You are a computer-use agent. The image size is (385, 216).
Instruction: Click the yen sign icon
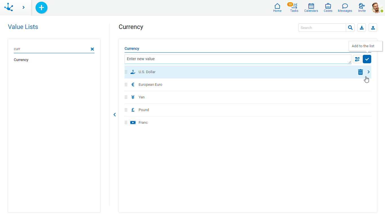[x=133, y=97]
